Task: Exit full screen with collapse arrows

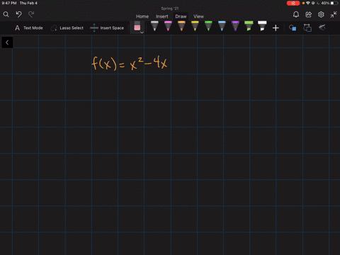Action: (334, 15)
